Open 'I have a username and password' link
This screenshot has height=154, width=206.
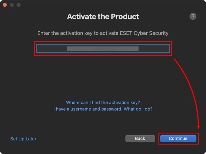pos(103,109)
